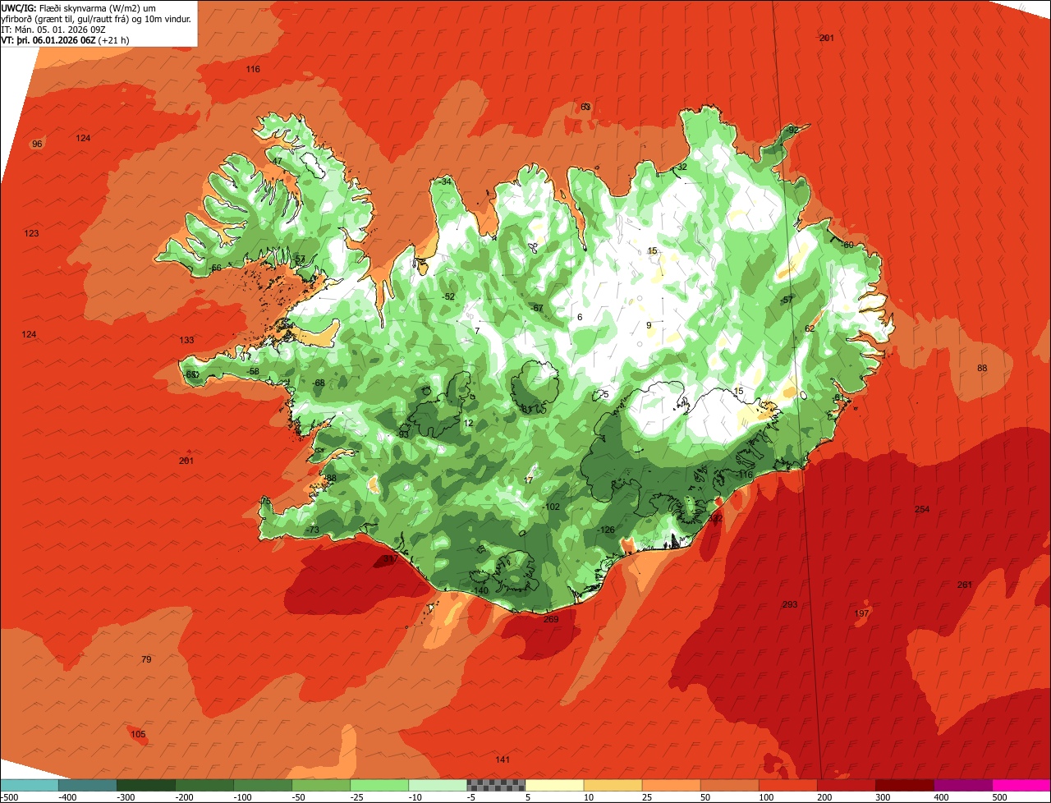Select the -200 to -100 green legend swatch
Image resolution: width=1051 pixels, height=803 pixels.
click(x=204, y=786)
